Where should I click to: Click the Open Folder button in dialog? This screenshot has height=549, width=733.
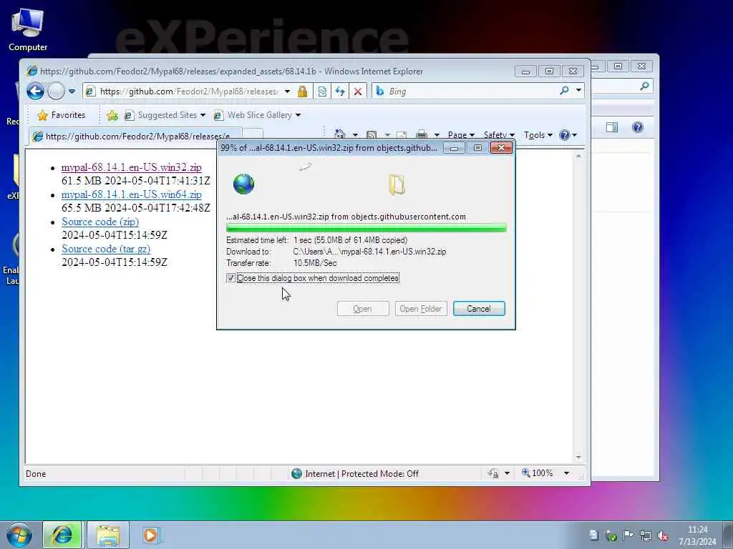tap(421, 309)
